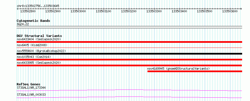Select the magenta ST3GAL1|NM_173344 transcript line

(x=129, y=90)
